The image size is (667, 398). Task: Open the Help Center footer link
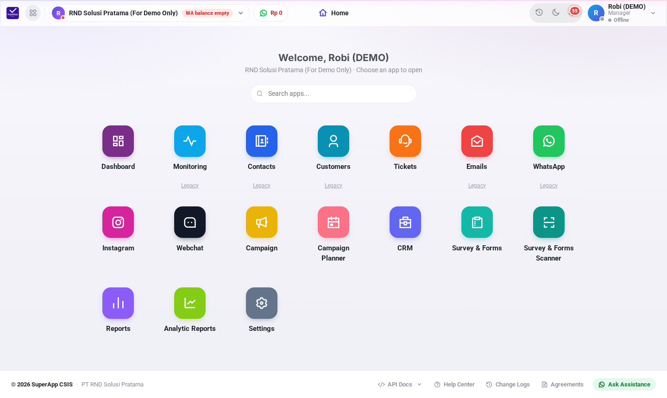pos(454,385)
